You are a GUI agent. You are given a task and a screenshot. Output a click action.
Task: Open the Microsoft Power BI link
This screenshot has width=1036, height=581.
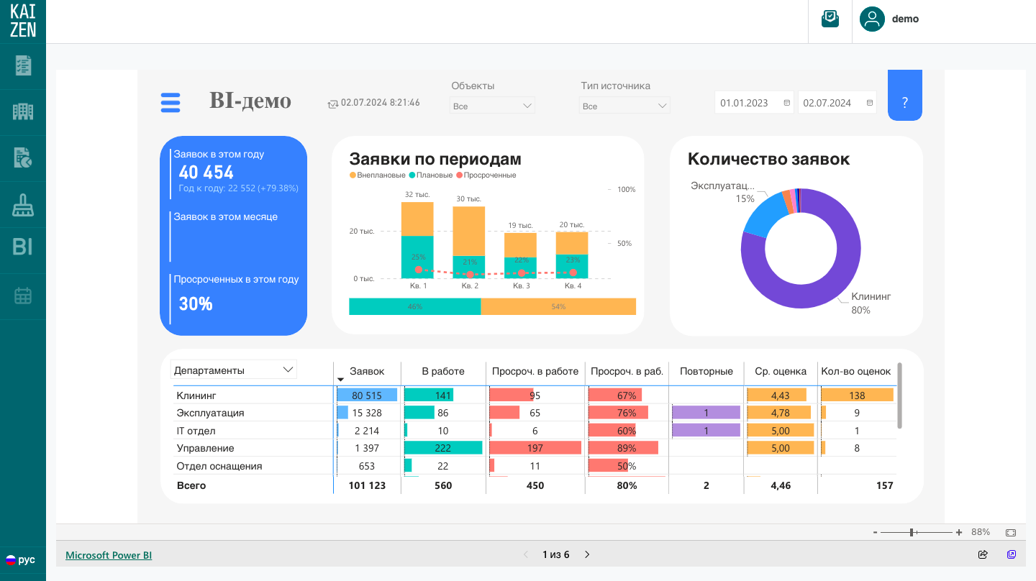[x=109, y=555]
